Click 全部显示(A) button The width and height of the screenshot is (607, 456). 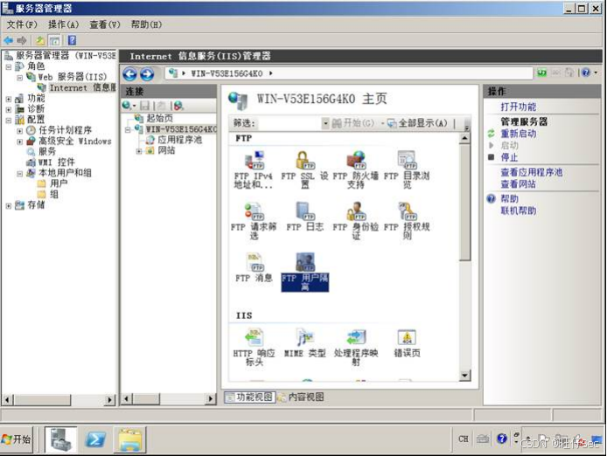[x=417, y=123]
